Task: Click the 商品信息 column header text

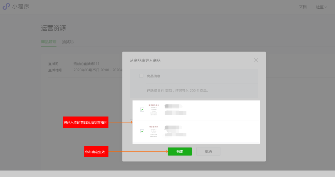Action: point(154,76)
